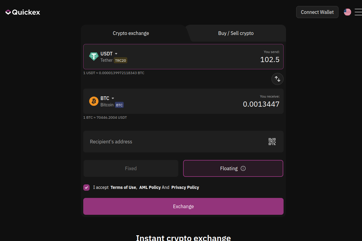This screenshot has width=362, height=241.
Task: Click the Quickex logo
Action: [22, 12]
